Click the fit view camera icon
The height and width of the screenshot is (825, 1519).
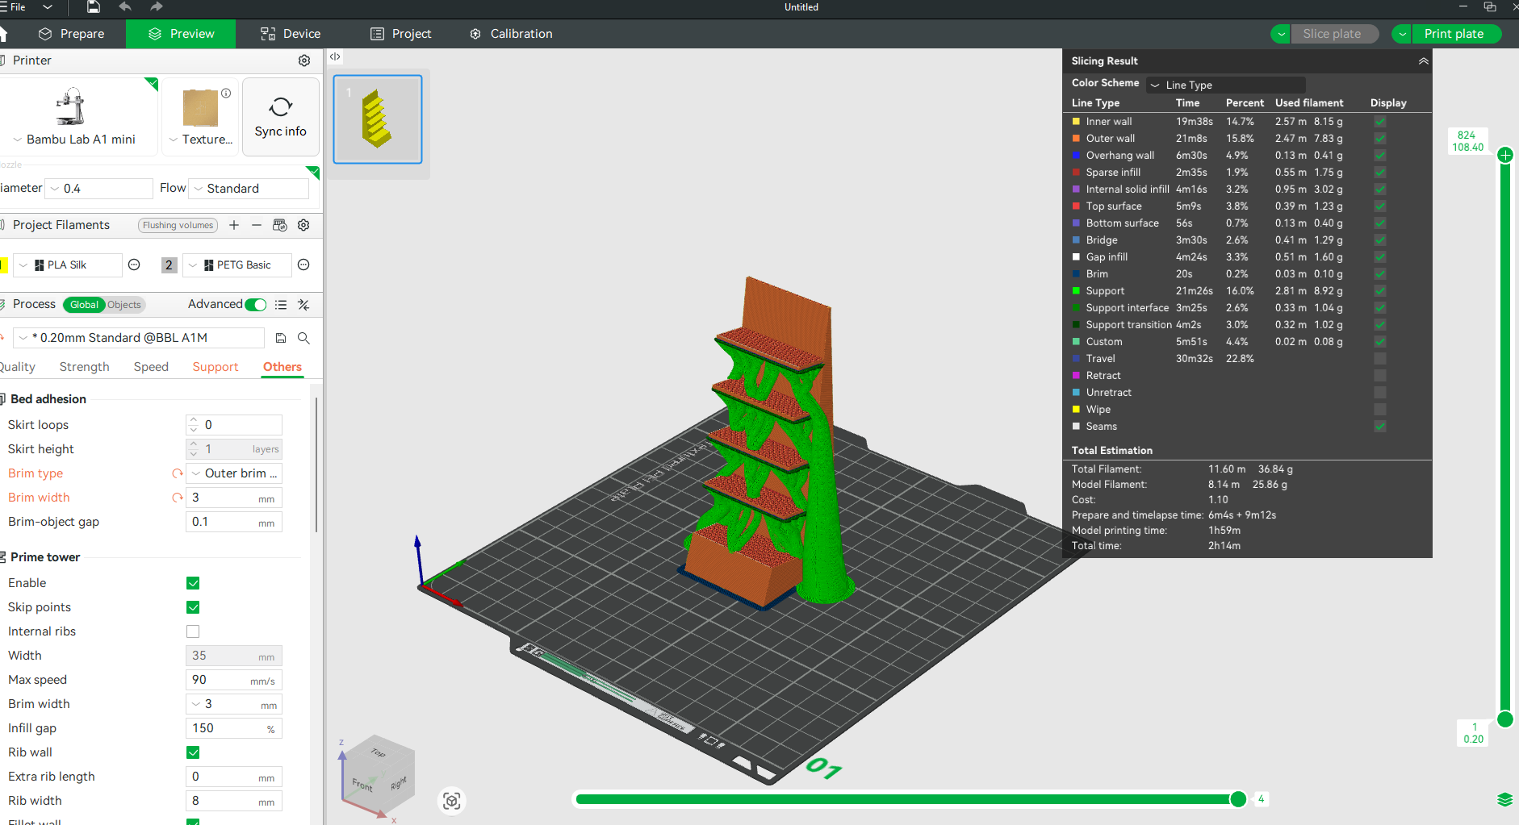(x=452, y=800)
